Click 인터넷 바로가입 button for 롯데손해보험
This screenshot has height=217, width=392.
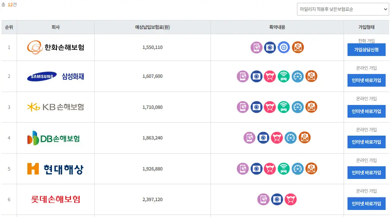pos(367,204)
